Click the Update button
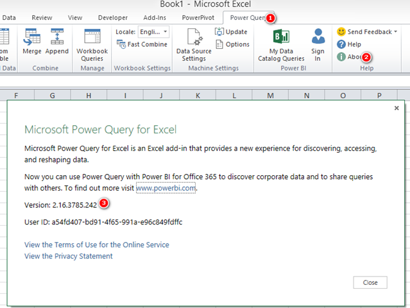410x308 pixels. coord(231,32)
